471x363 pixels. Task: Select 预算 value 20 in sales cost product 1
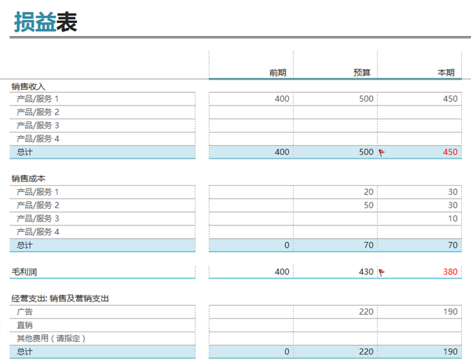tap(368, 192)
